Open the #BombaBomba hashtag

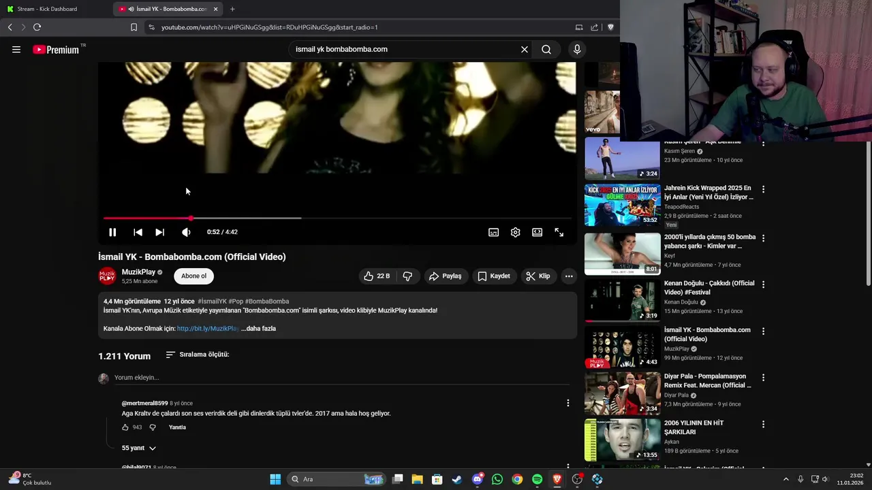pos(267,301)
